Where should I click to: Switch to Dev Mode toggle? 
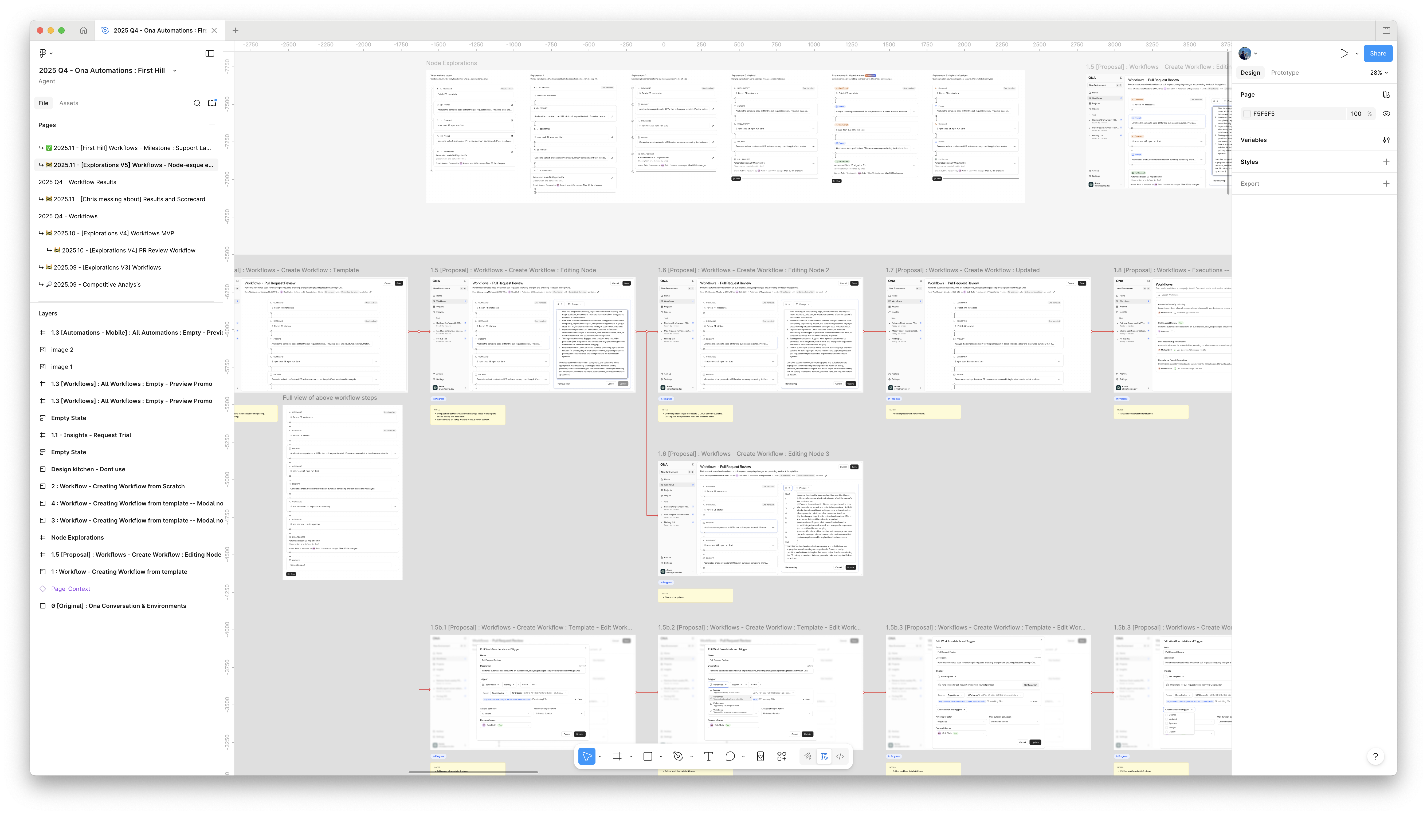point(840,756)
